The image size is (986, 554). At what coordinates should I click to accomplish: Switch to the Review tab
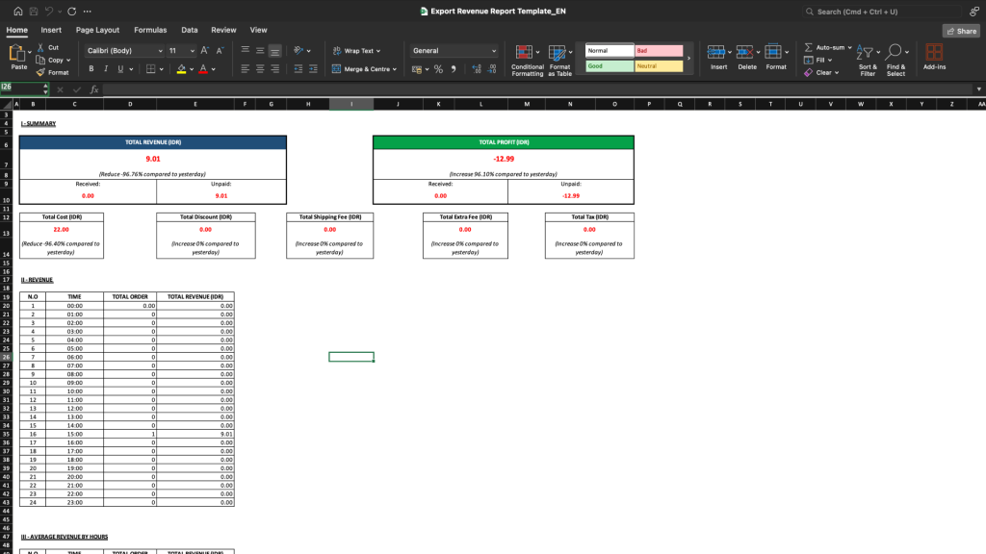click(x=223, y=30)
